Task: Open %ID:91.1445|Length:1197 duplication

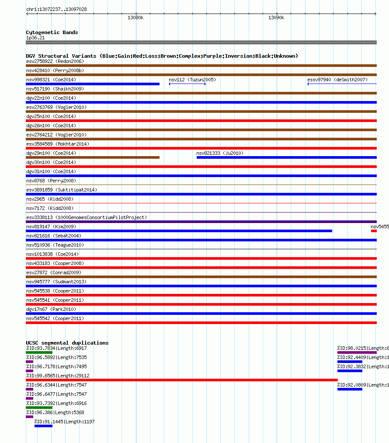Action: click(x=64, y=422)
